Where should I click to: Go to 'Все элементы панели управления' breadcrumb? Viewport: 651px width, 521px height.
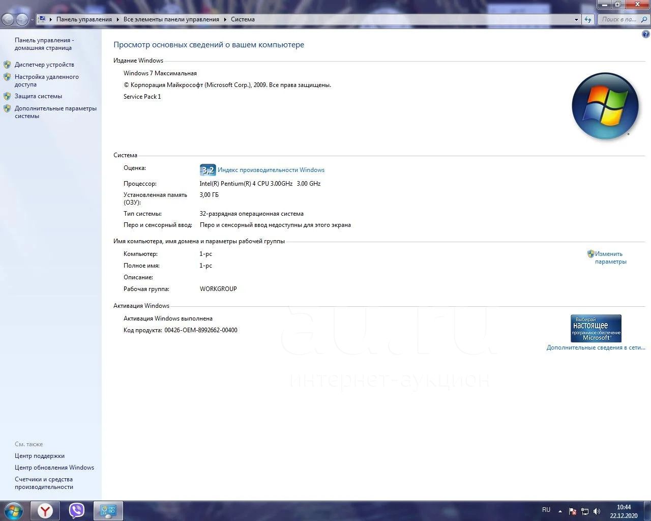171,19
